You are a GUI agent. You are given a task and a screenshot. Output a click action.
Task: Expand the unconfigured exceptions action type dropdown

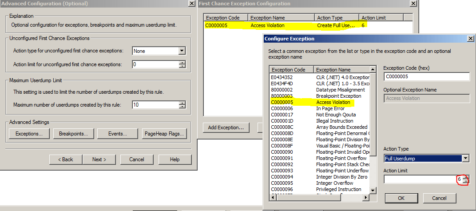pos(181,51)
